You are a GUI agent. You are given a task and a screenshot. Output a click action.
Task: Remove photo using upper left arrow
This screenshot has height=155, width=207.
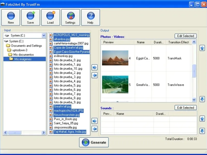tap(95, 75)
